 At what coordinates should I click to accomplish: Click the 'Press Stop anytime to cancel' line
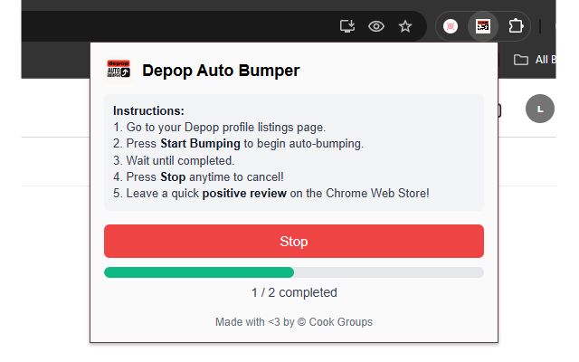198,177
